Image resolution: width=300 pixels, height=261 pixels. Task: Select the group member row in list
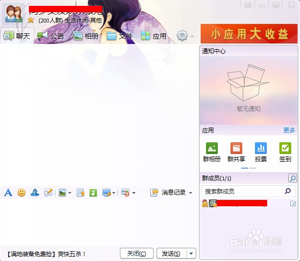point(249,203)
